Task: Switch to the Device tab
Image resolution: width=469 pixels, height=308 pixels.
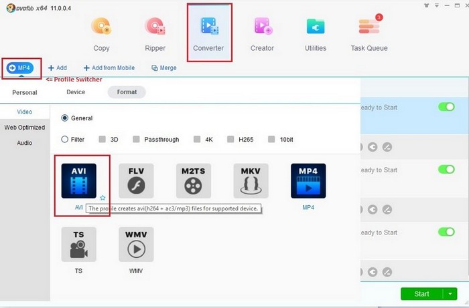Action: point(76,92)
